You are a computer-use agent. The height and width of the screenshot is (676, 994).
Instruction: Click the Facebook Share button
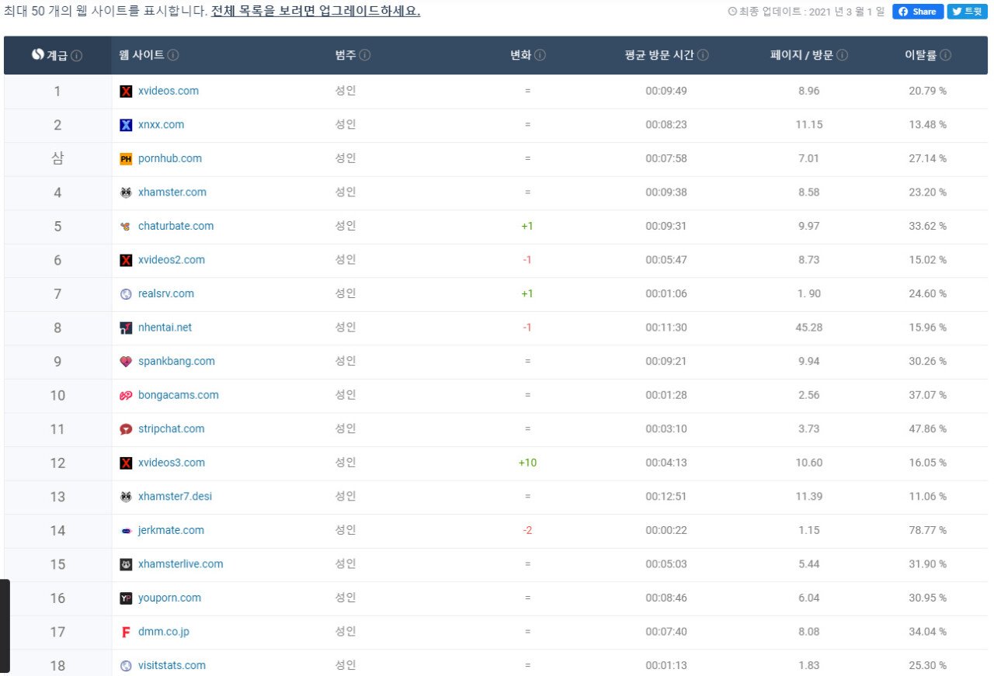pos(917,11)
